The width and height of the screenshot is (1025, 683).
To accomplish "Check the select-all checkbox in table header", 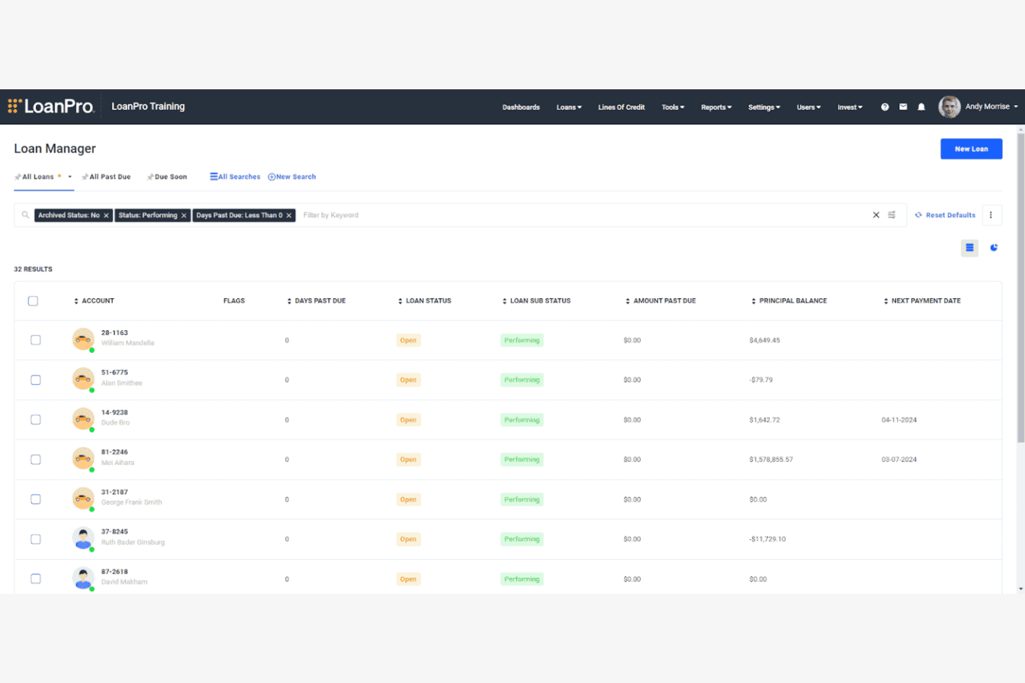I will pyautogui.click(x=33, y=300).
